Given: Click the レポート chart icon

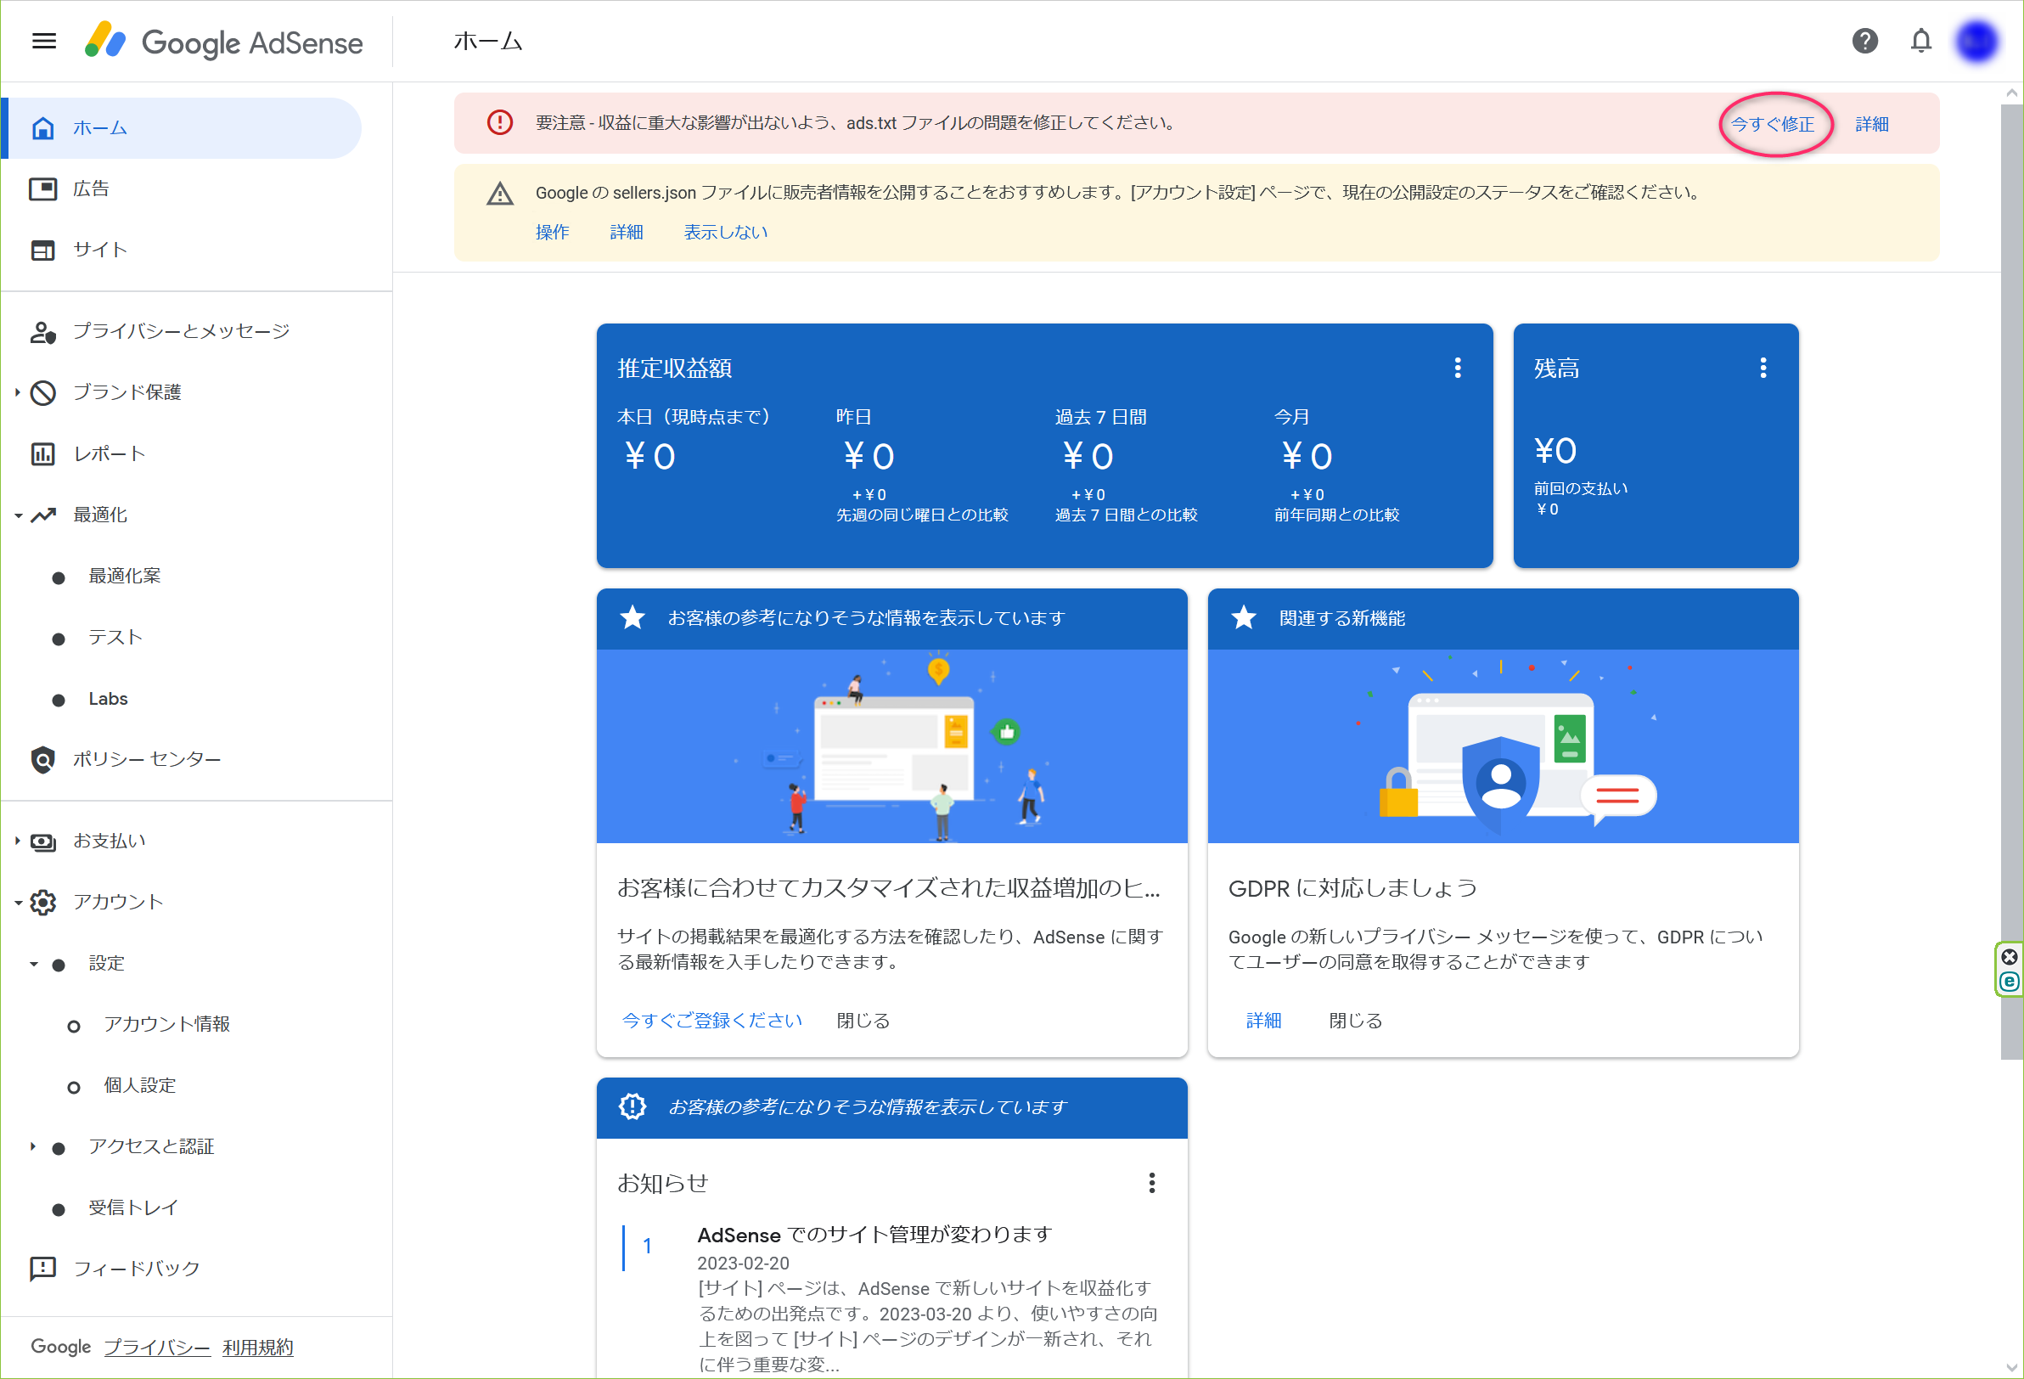Looking at the screenshot, I should (42, 453).
